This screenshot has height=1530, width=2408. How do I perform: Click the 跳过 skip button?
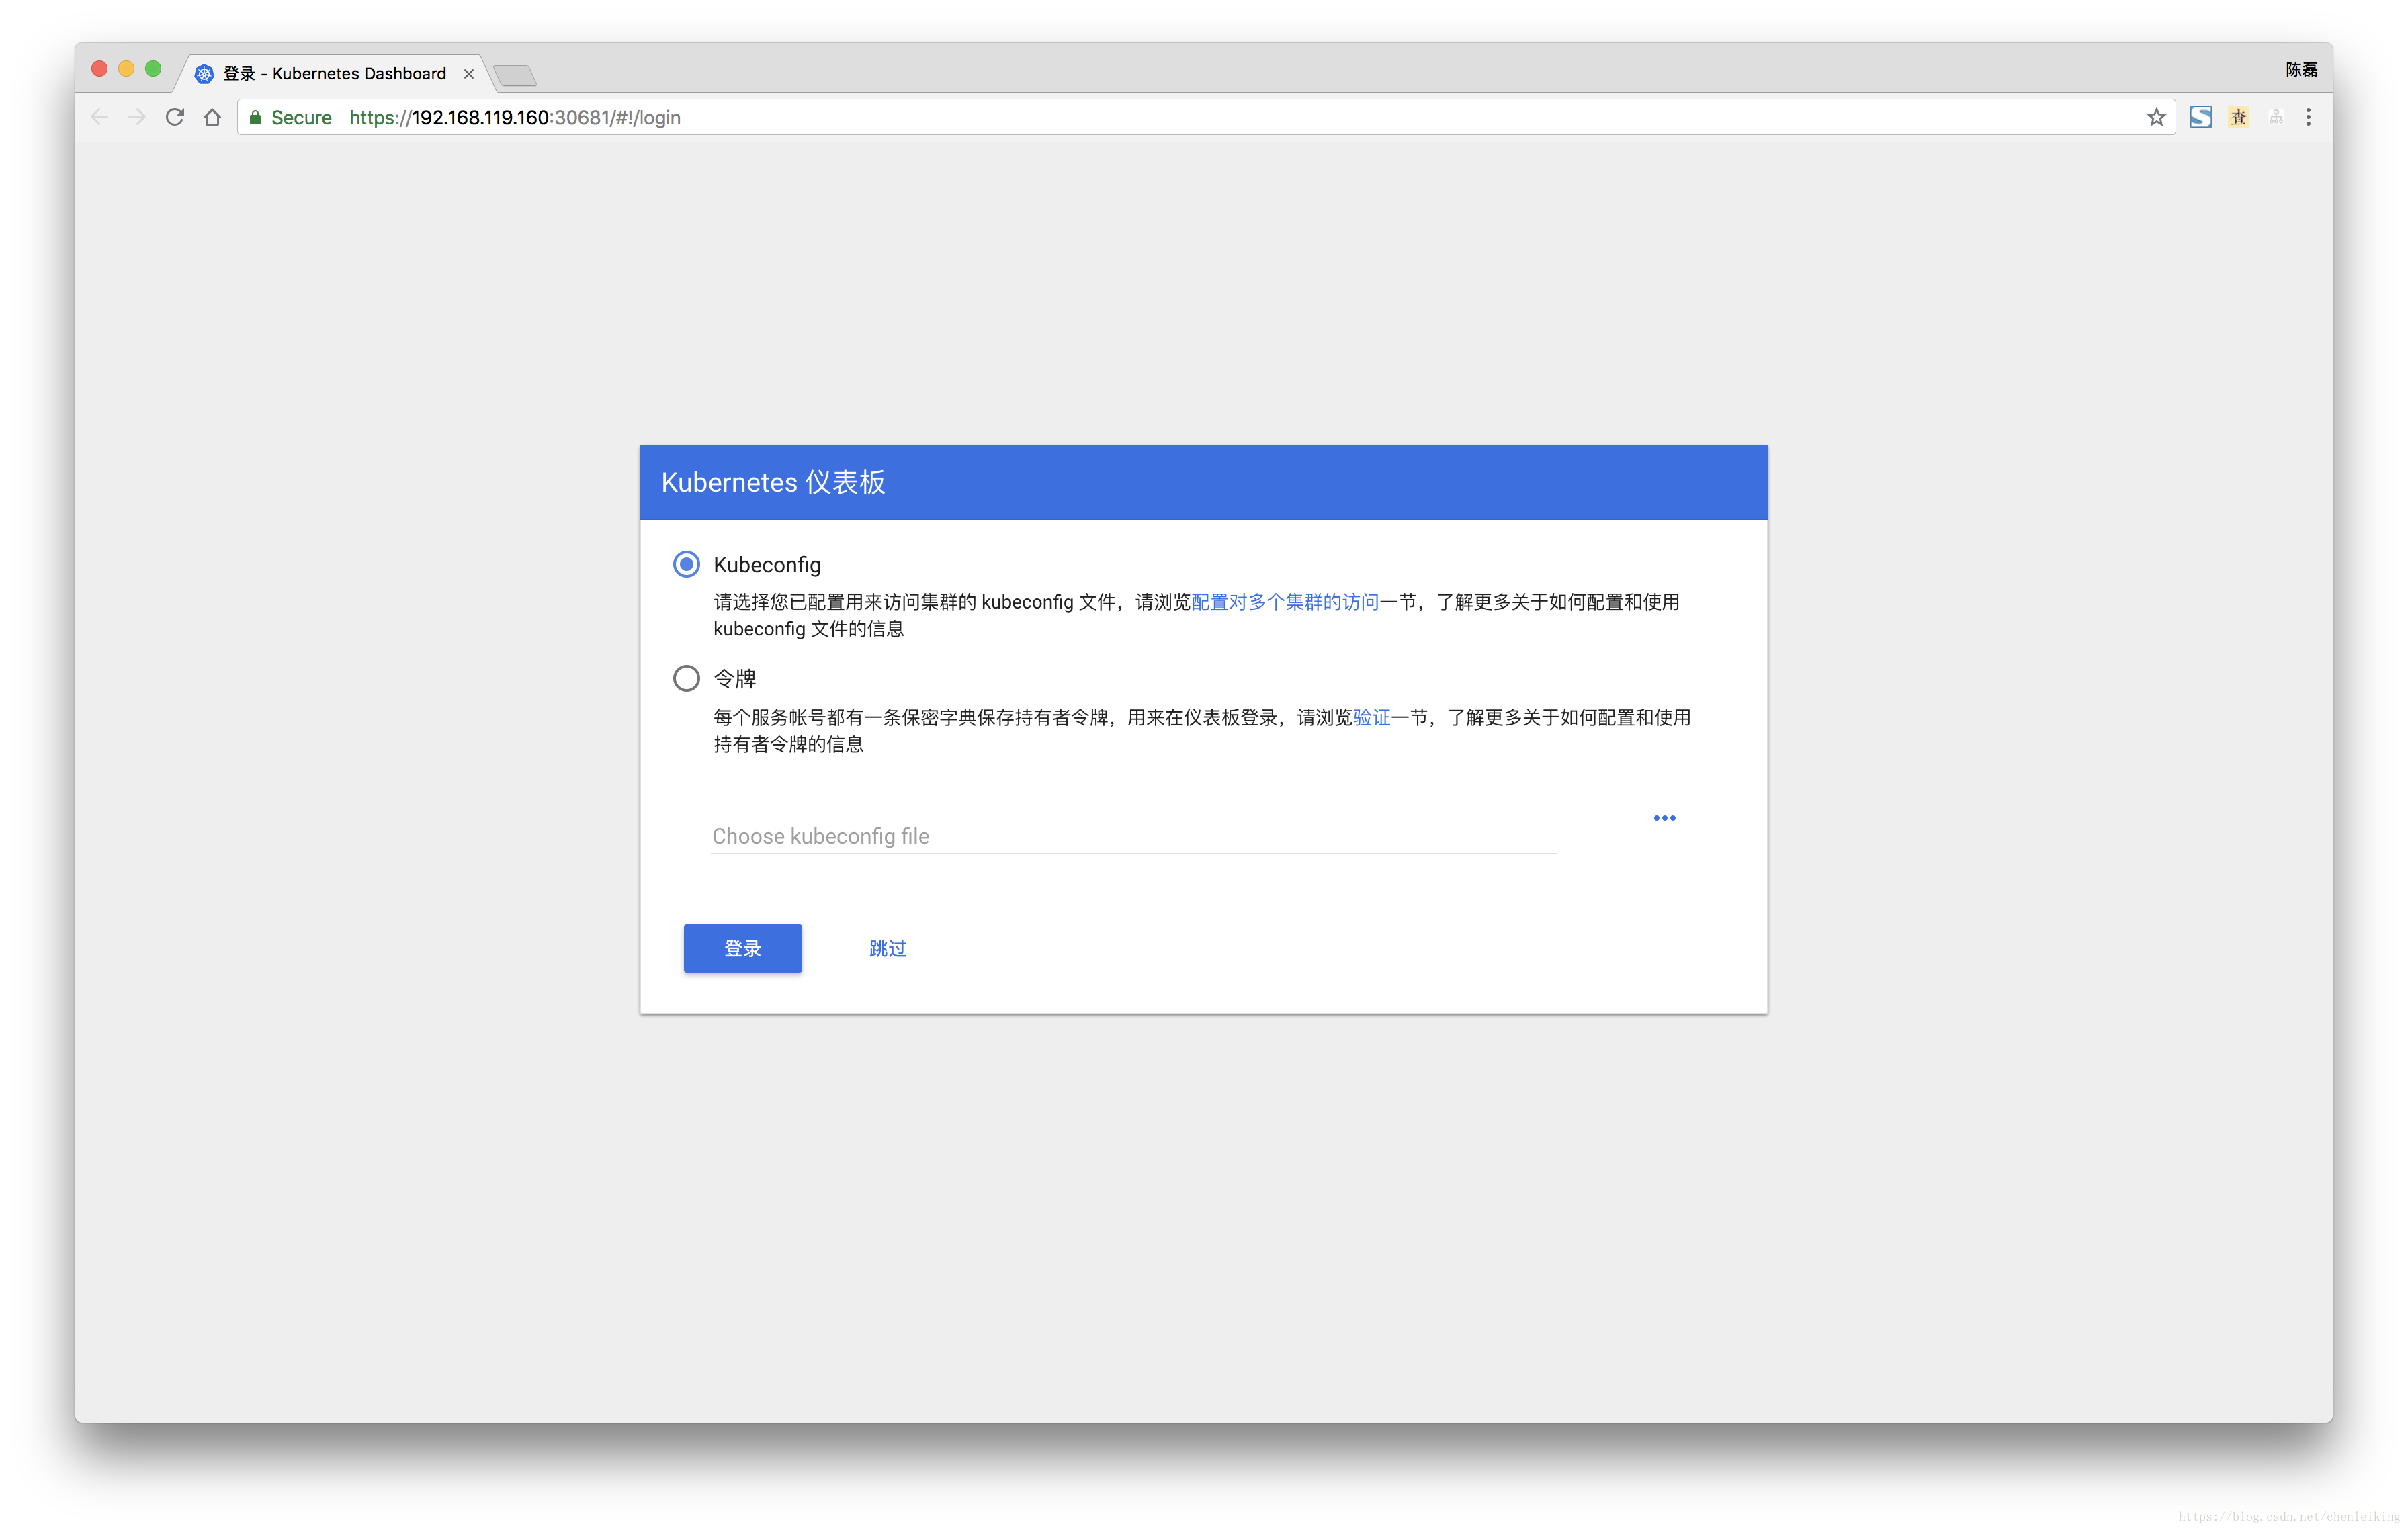887,948
